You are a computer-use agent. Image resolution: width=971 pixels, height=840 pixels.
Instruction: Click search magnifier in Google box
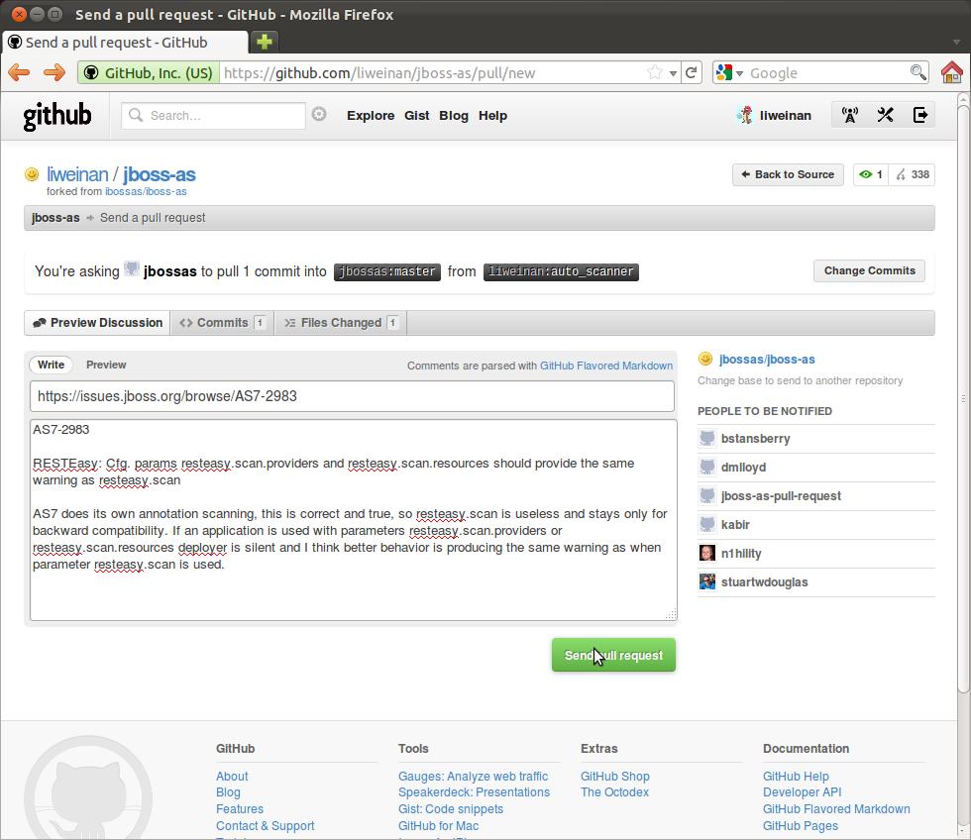(x=917, y=72)
